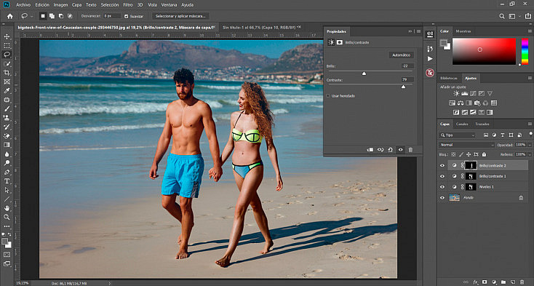Clip adjustment to layer in Propiedades footer
Viewport: 534px width, 286px height.
click(370, 149)
